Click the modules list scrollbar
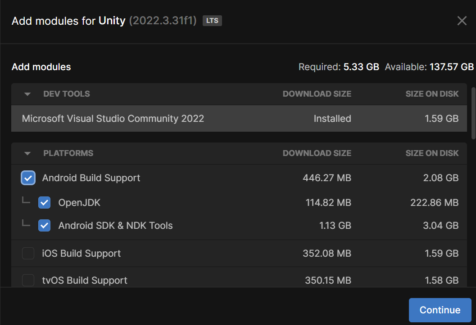This screenshot has height=325, width=476. tap(473, 113)
